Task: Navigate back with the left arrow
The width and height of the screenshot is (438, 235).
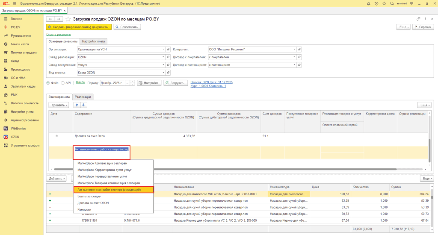Action: (x=50, y=19)
